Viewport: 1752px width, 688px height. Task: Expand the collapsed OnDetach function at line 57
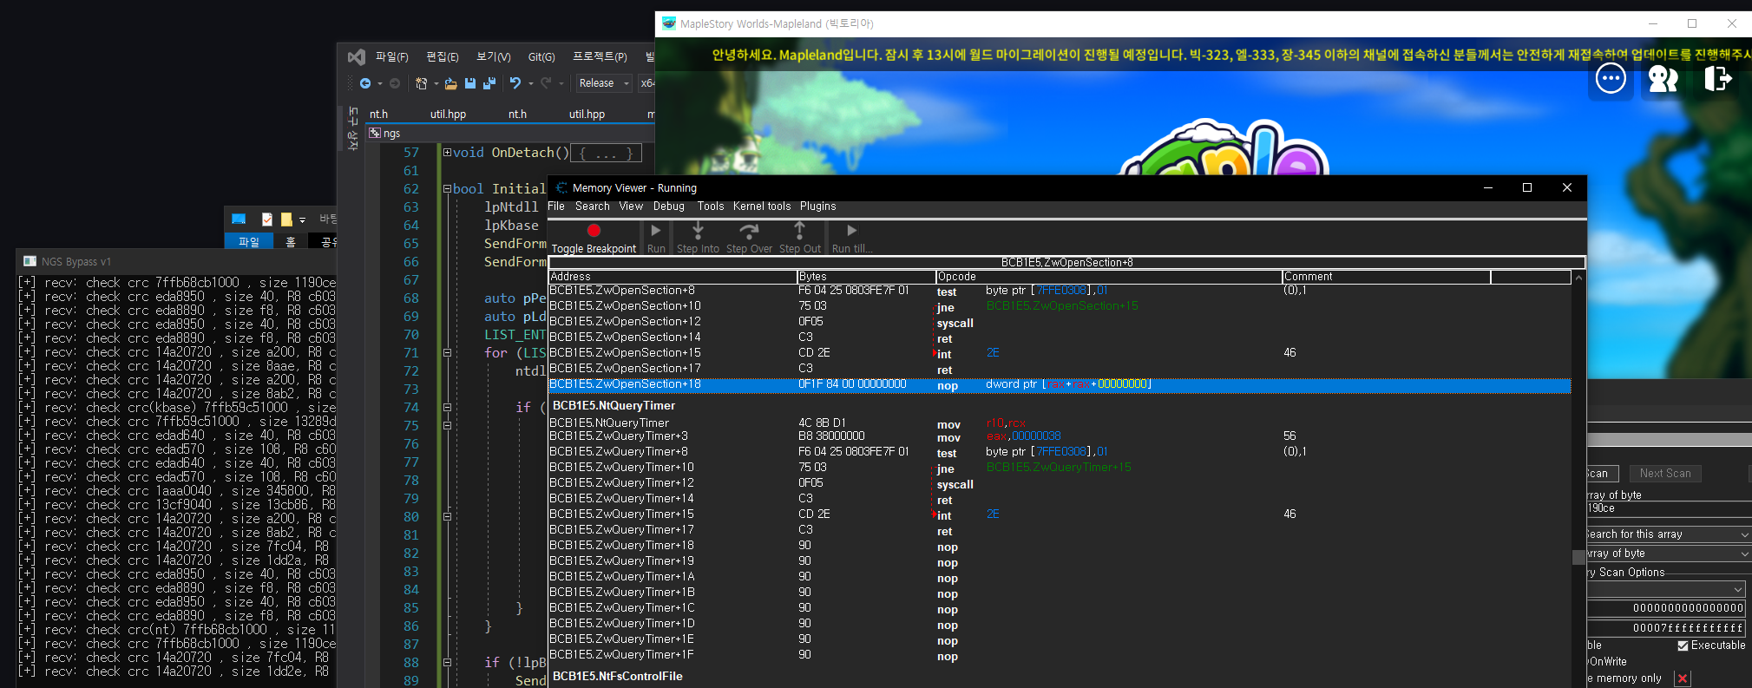(447, 152)
